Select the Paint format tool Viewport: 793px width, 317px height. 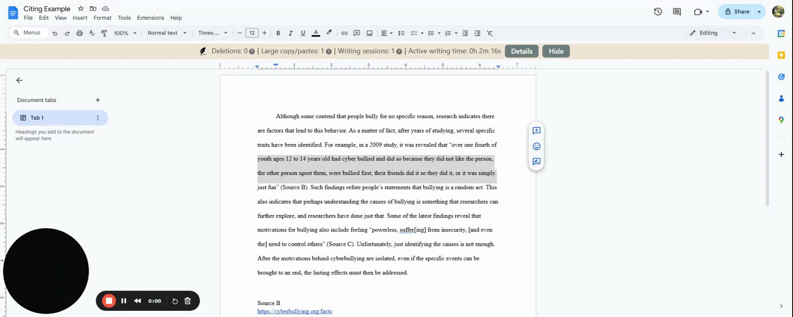[x=104, y=33]
